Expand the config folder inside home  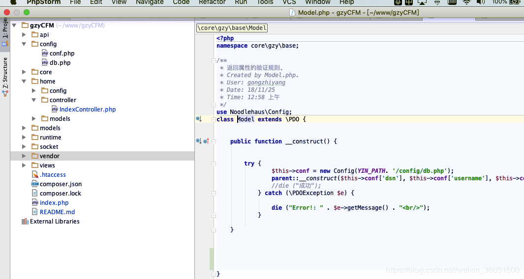[34, 91]
